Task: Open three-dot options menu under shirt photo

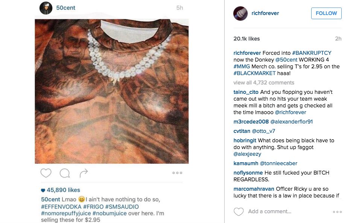Action: coord(177,173)
